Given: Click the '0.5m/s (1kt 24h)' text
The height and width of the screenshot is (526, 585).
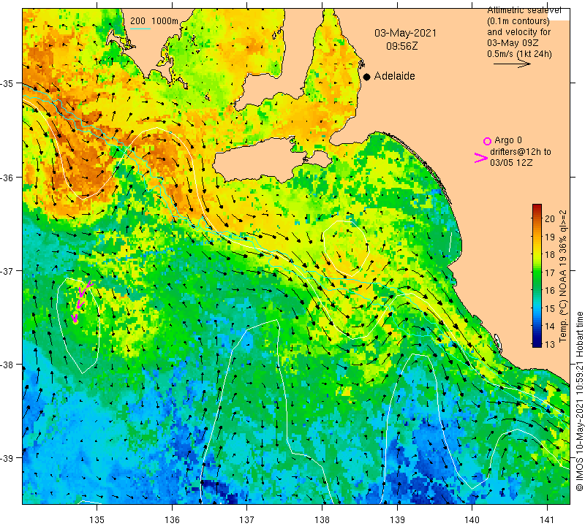Looking at the screenshot, I should pyautogui.click(x=519, y=54).
